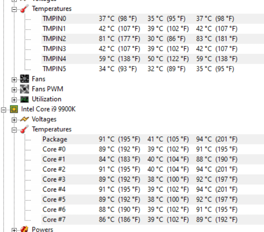Click Package max value 94 °C (201 °F)
Image resolution: width=264 pixels, height=232 pixels.
[x=217, y=139]
